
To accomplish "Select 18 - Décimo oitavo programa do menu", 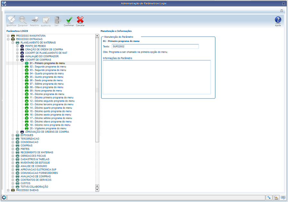I will [x=51, y=121].
